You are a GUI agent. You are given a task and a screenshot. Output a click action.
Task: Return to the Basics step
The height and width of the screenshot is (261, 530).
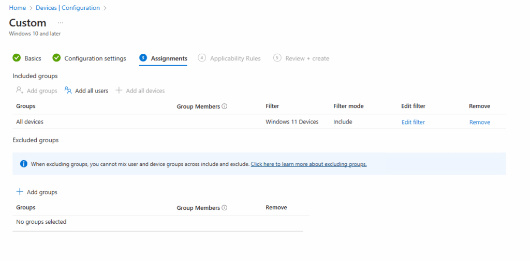click(x=33, y=58)
